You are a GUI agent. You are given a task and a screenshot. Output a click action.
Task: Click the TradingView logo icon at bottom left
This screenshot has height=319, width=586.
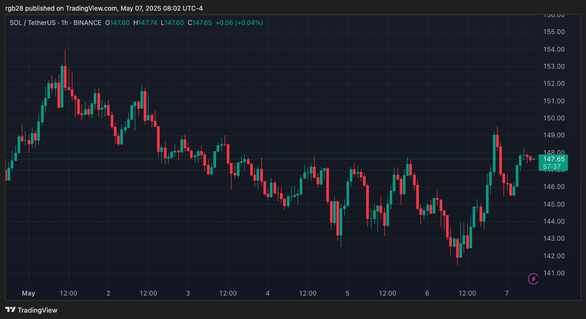(x=10, y=310)
